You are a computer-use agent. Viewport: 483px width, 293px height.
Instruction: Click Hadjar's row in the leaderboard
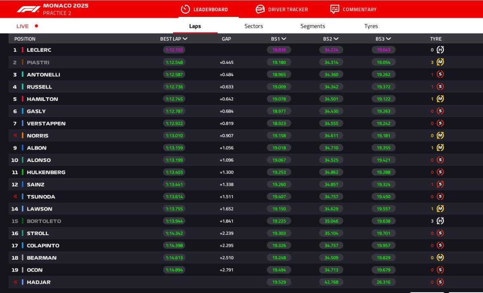coord(39,282)
